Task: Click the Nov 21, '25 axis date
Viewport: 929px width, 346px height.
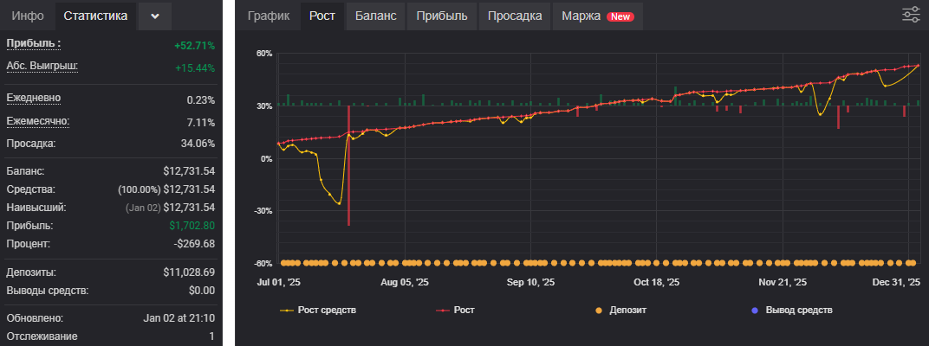Action: (x=783, y=283)
